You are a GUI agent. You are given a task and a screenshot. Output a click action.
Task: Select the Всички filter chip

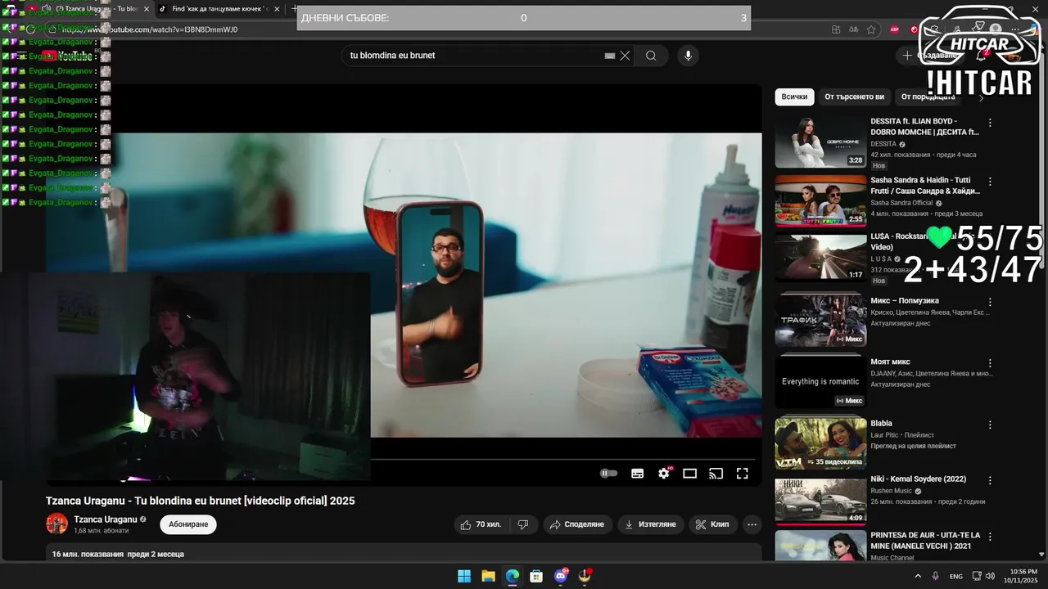point(794,97)
